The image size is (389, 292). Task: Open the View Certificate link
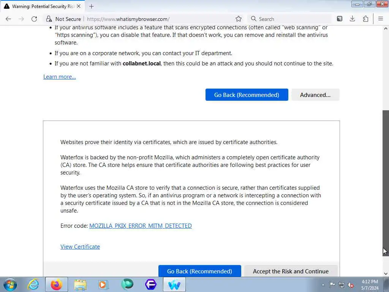click(80, 246)
